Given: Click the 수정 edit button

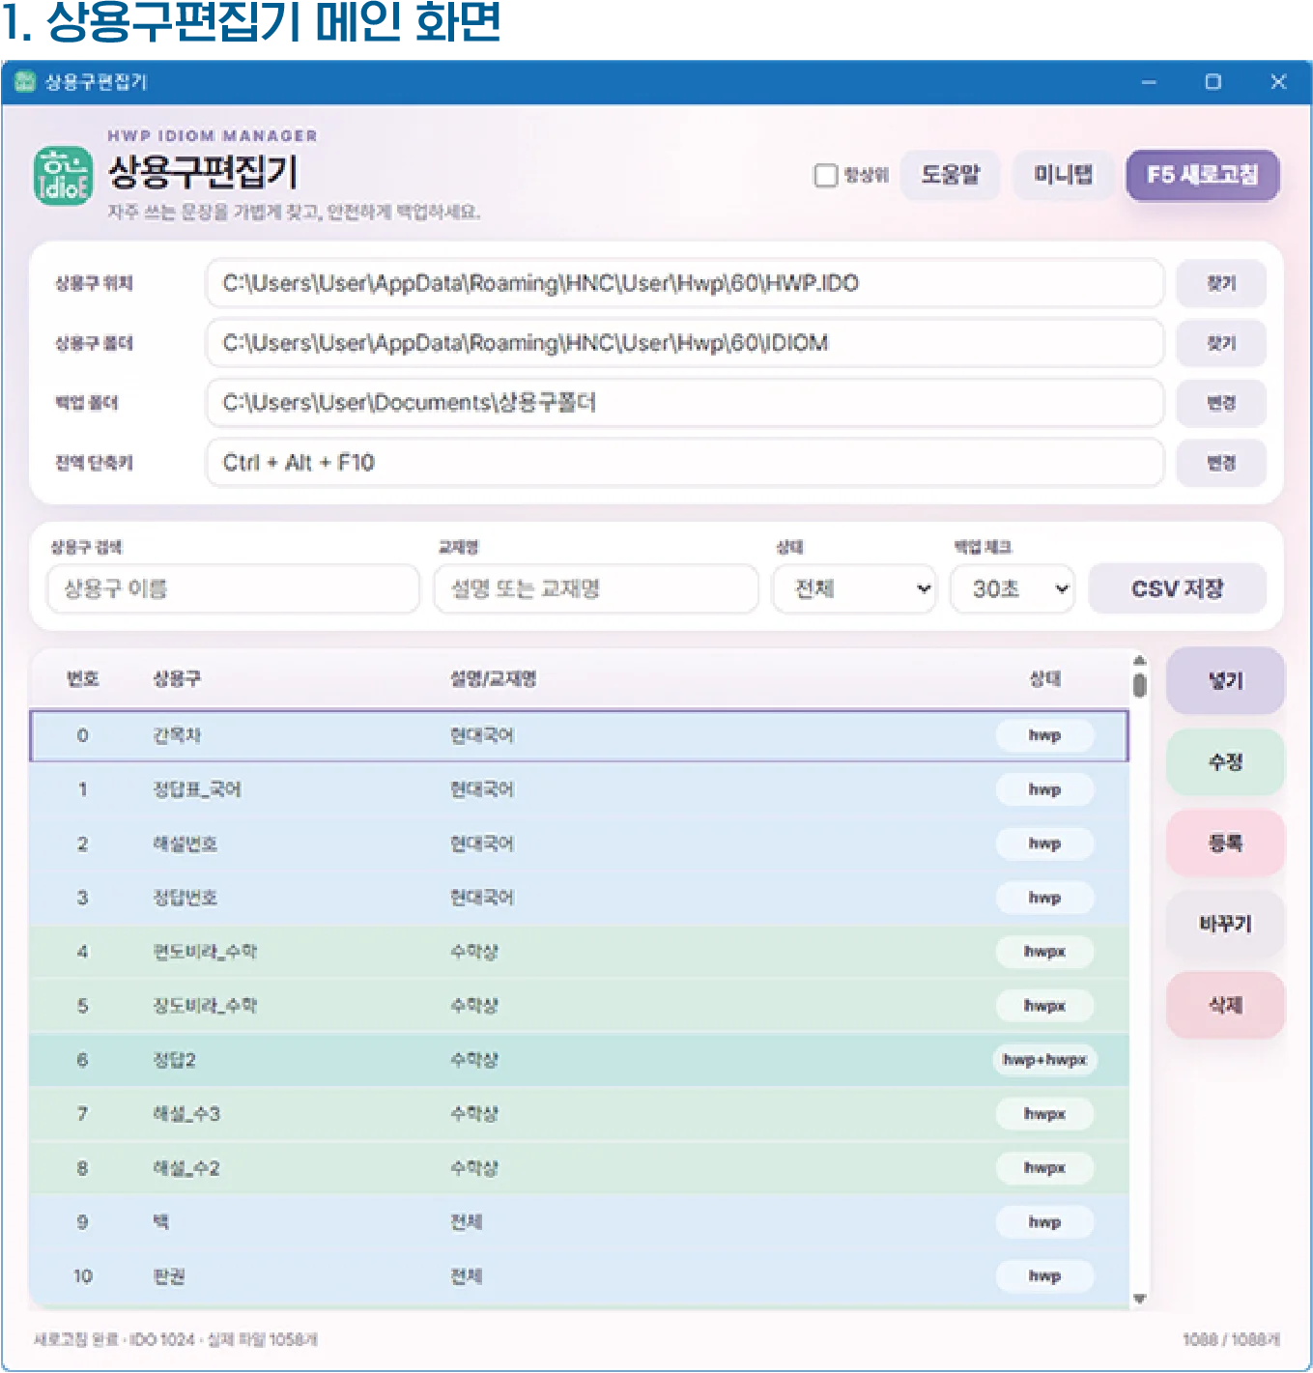Looking at the screenshot, I should click(1225, 761).
